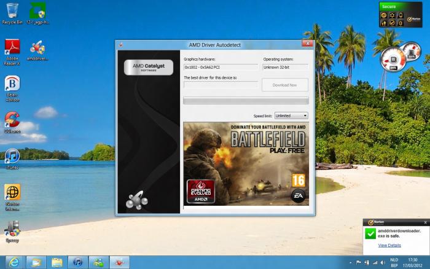Click the network tray icon beside the flag
Screen dimensions: 430x269
(367, 262)
